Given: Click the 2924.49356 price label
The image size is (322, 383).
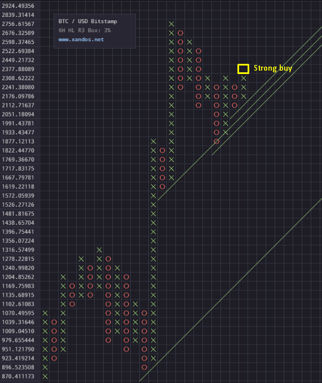Looking at the screenshot, I should (18, 6).
